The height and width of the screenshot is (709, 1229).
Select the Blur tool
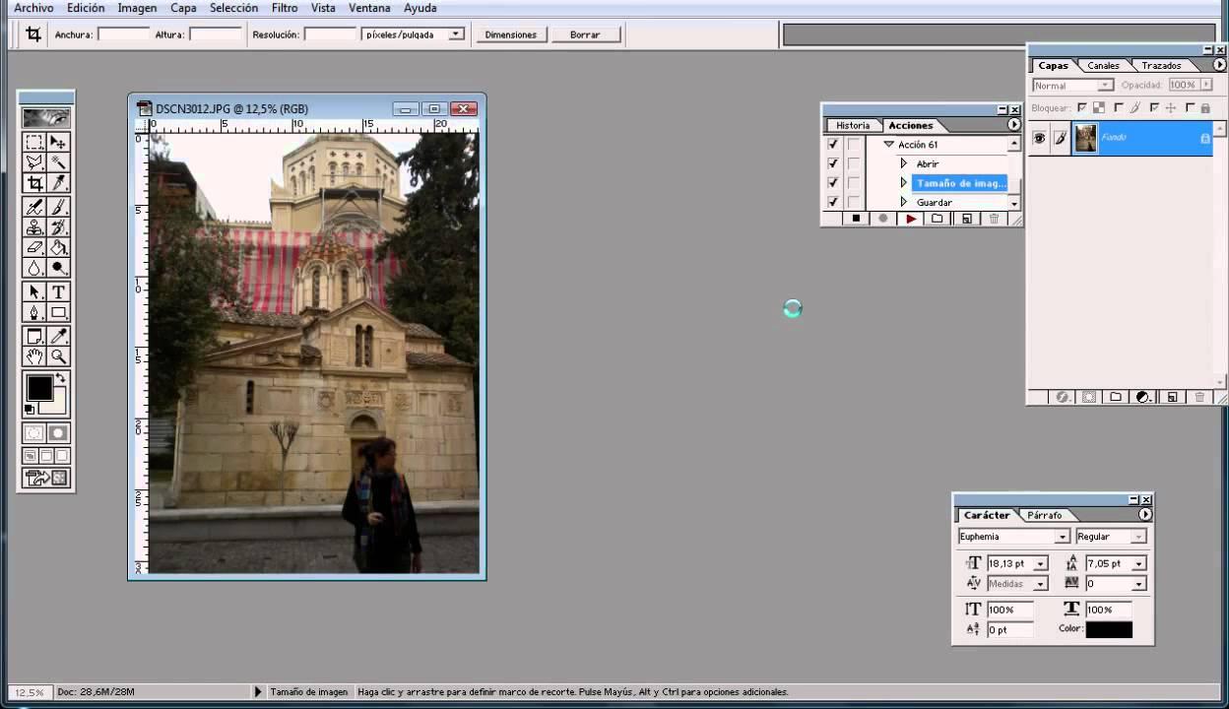34,268
